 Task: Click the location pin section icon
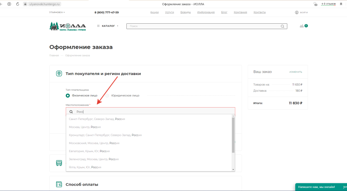pos(59,74)
